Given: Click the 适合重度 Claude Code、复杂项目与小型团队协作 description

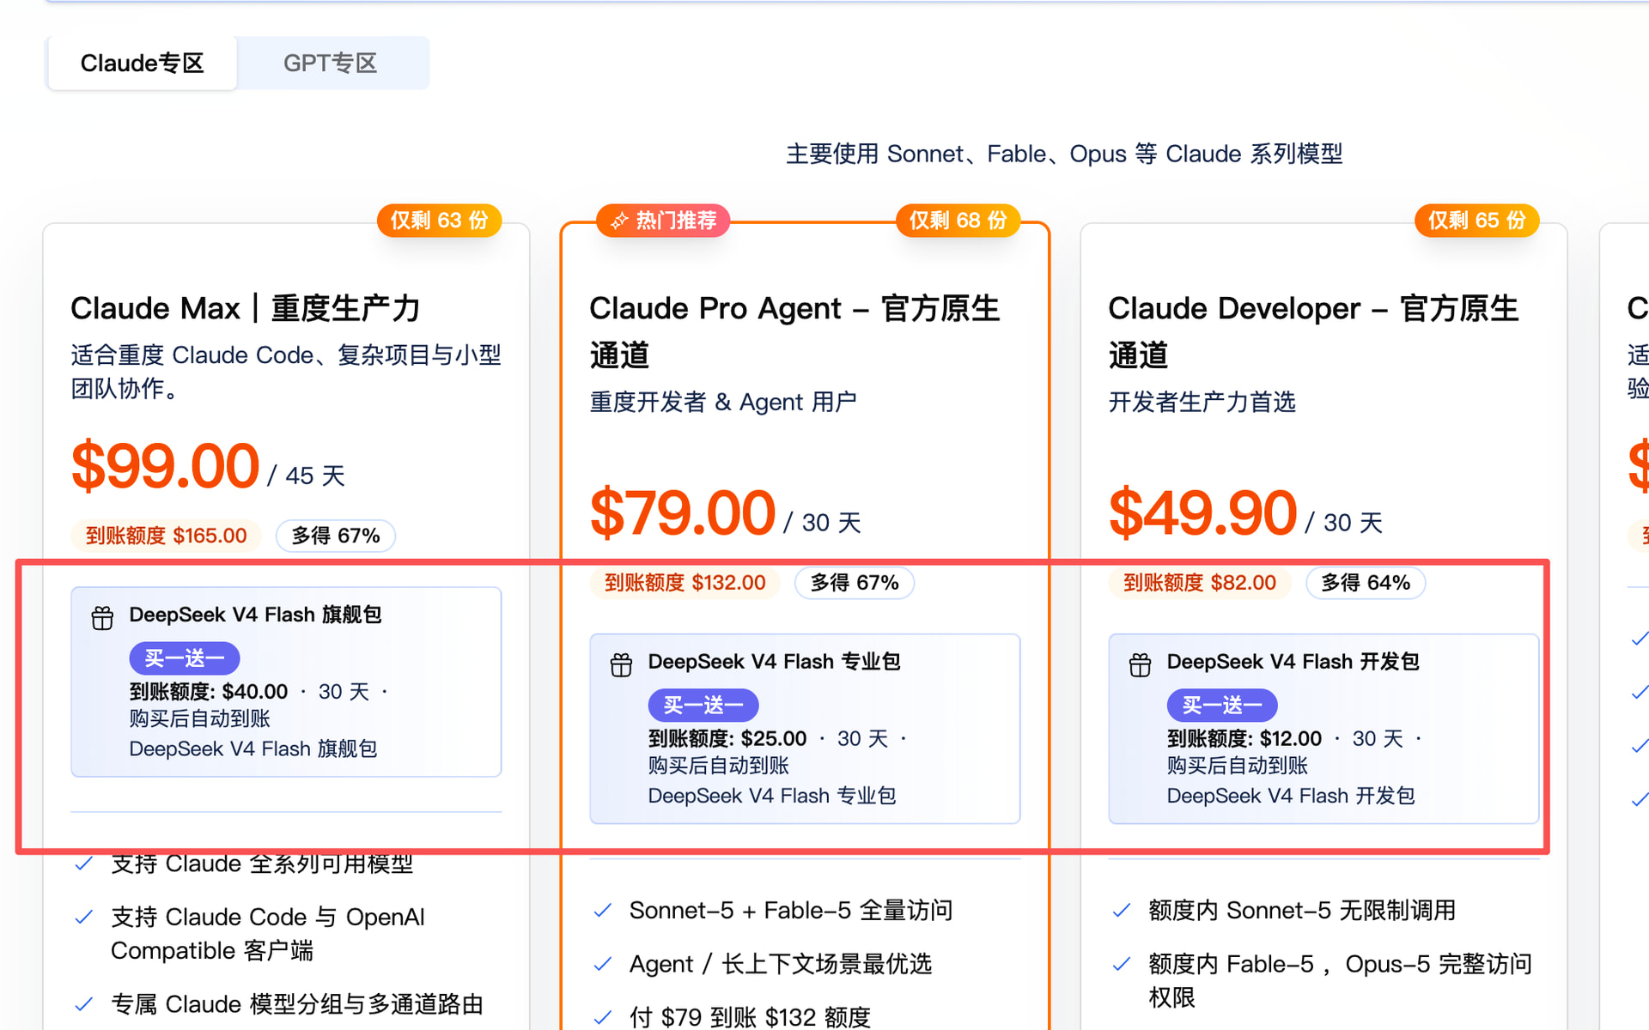Looking at the screenshot, I should coord(286,372).
